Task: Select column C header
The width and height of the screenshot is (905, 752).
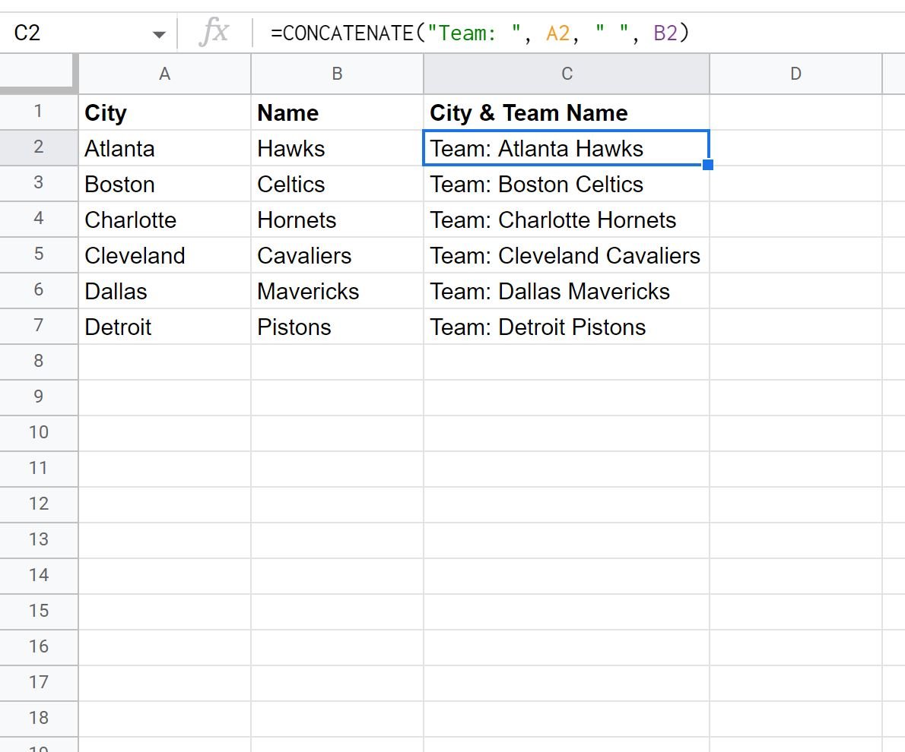Action: pyautogui.click(x=567, y=74)
